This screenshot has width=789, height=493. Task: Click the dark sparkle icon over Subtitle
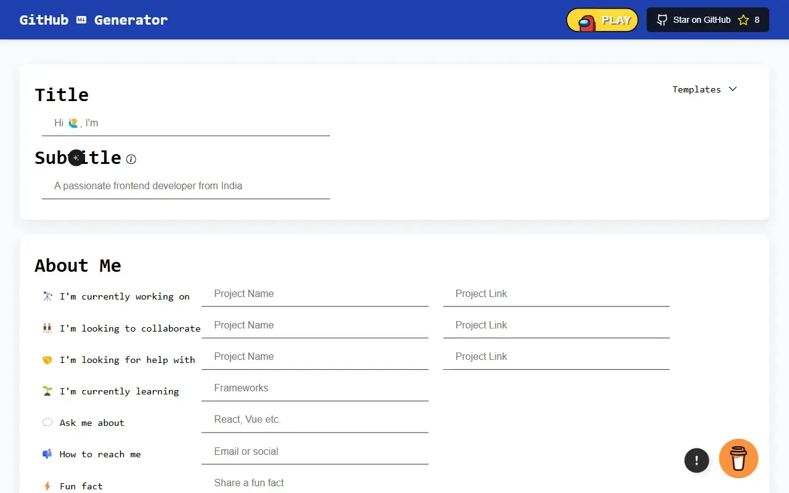click(x=76, y=158)
